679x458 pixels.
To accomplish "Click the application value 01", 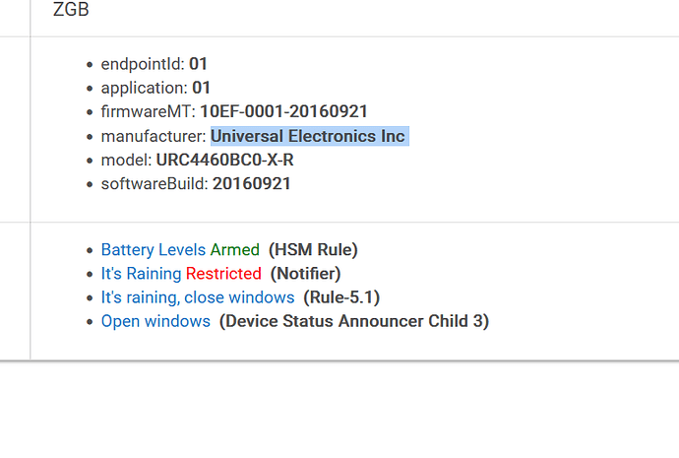I will click(202, 88).
